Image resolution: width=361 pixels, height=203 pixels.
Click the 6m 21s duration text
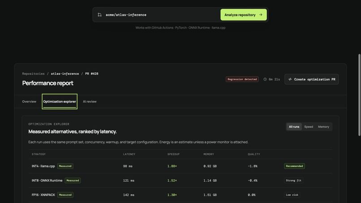pos(274,79)
